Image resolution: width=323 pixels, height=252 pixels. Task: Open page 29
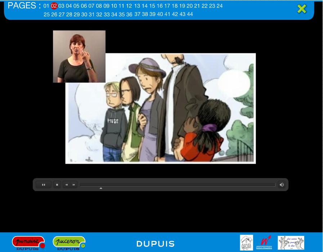coord(77,14)
